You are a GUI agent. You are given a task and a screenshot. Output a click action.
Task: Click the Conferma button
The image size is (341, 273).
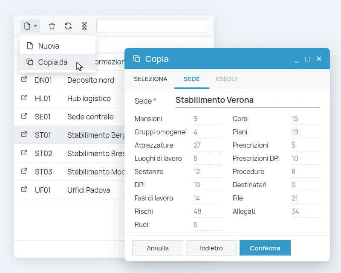(x=265, y=248)
